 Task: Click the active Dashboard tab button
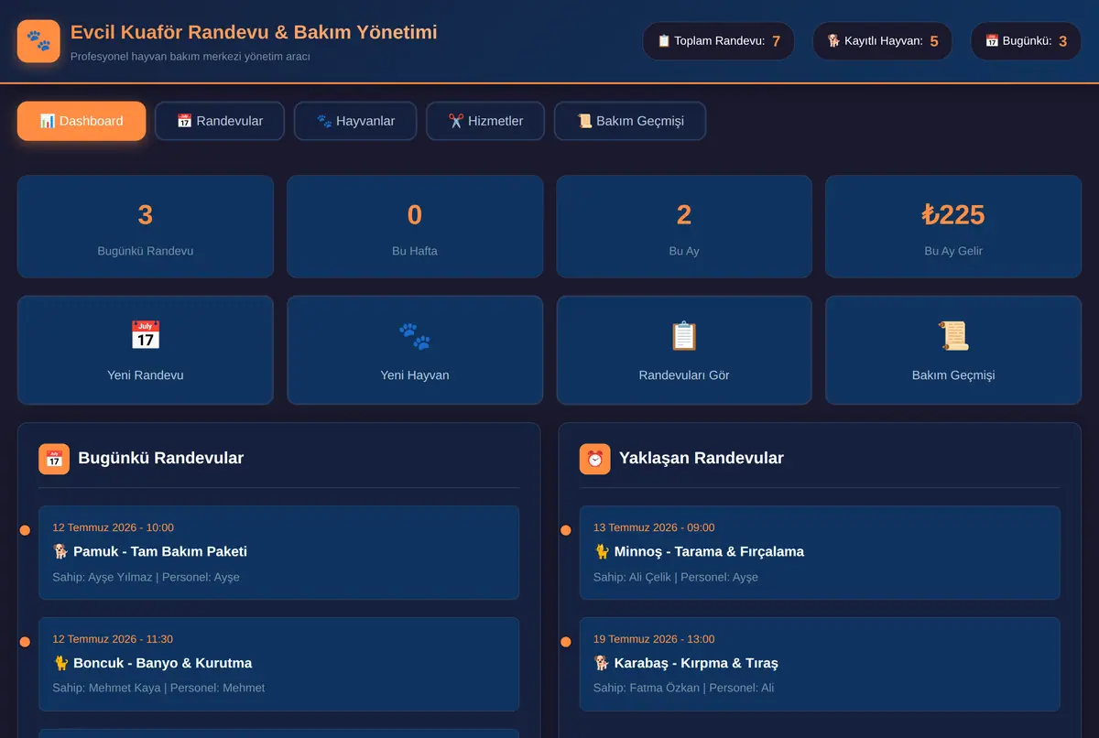coord(82,121)
